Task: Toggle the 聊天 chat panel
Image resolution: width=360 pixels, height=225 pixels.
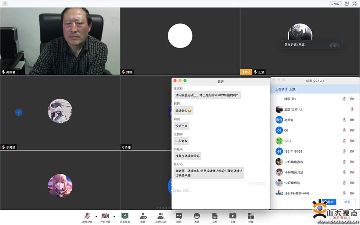Action: click(x=179, y=216)
